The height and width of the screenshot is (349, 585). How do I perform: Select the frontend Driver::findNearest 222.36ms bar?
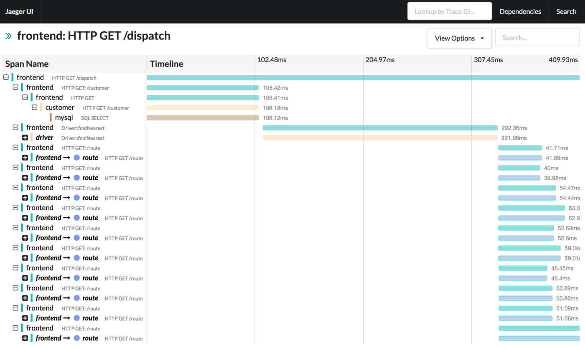380,127
